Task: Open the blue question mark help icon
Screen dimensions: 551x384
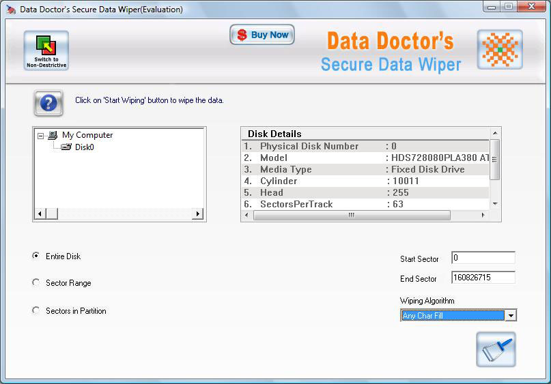Action: (48, 103)
